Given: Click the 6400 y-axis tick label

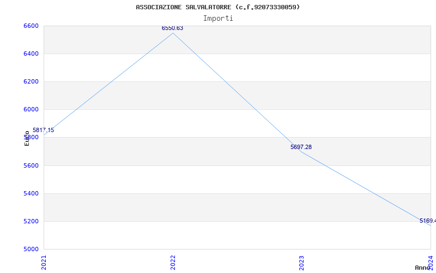Looking at the screenshot, I should pos(31,54).
